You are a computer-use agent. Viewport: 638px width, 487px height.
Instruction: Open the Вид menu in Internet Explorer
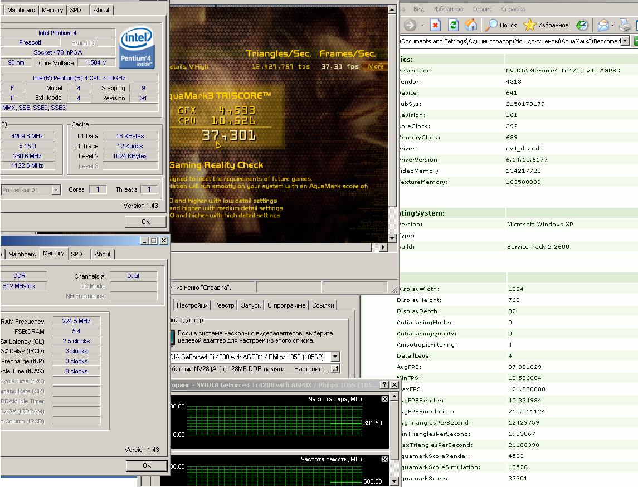coord(418,9)
